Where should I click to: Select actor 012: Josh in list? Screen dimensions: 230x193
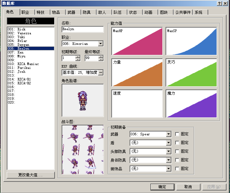coord(31,72)
